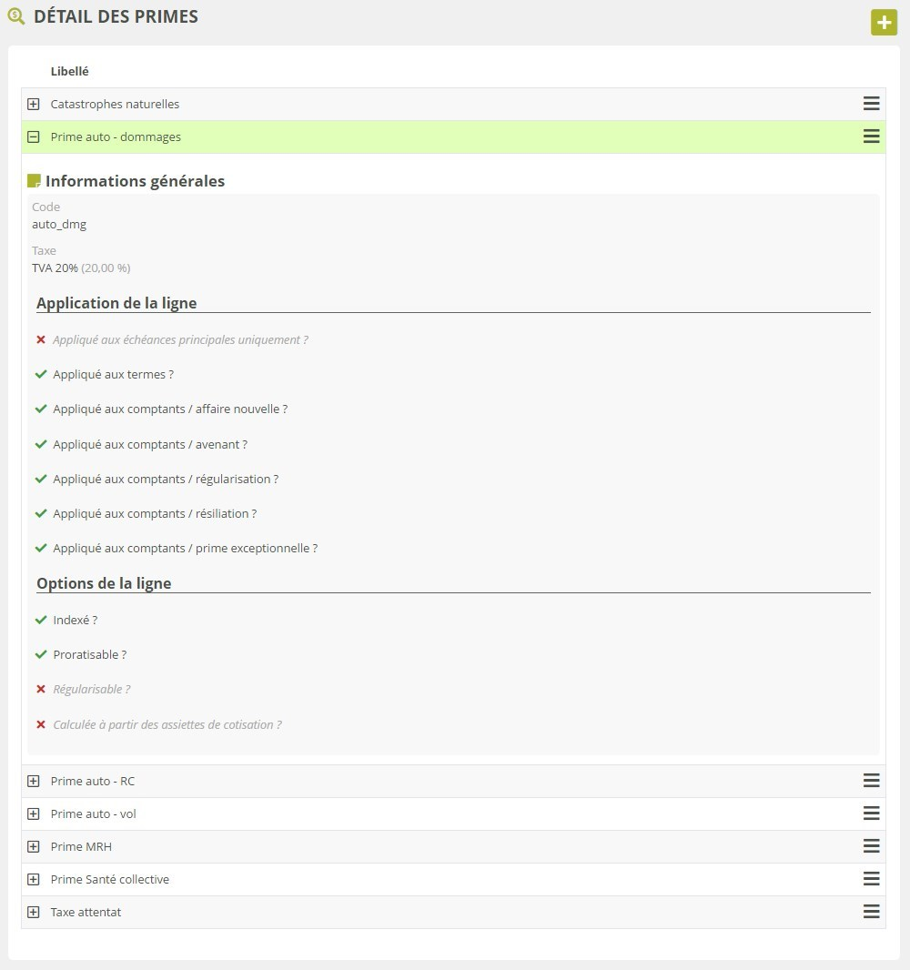Expand the Taxe attentat row

[x=34, y=912]
